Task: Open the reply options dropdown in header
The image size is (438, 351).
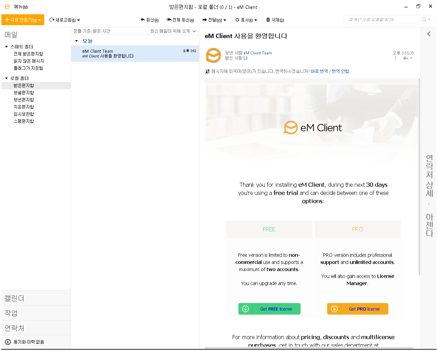Action: click(x=411, y=58)
